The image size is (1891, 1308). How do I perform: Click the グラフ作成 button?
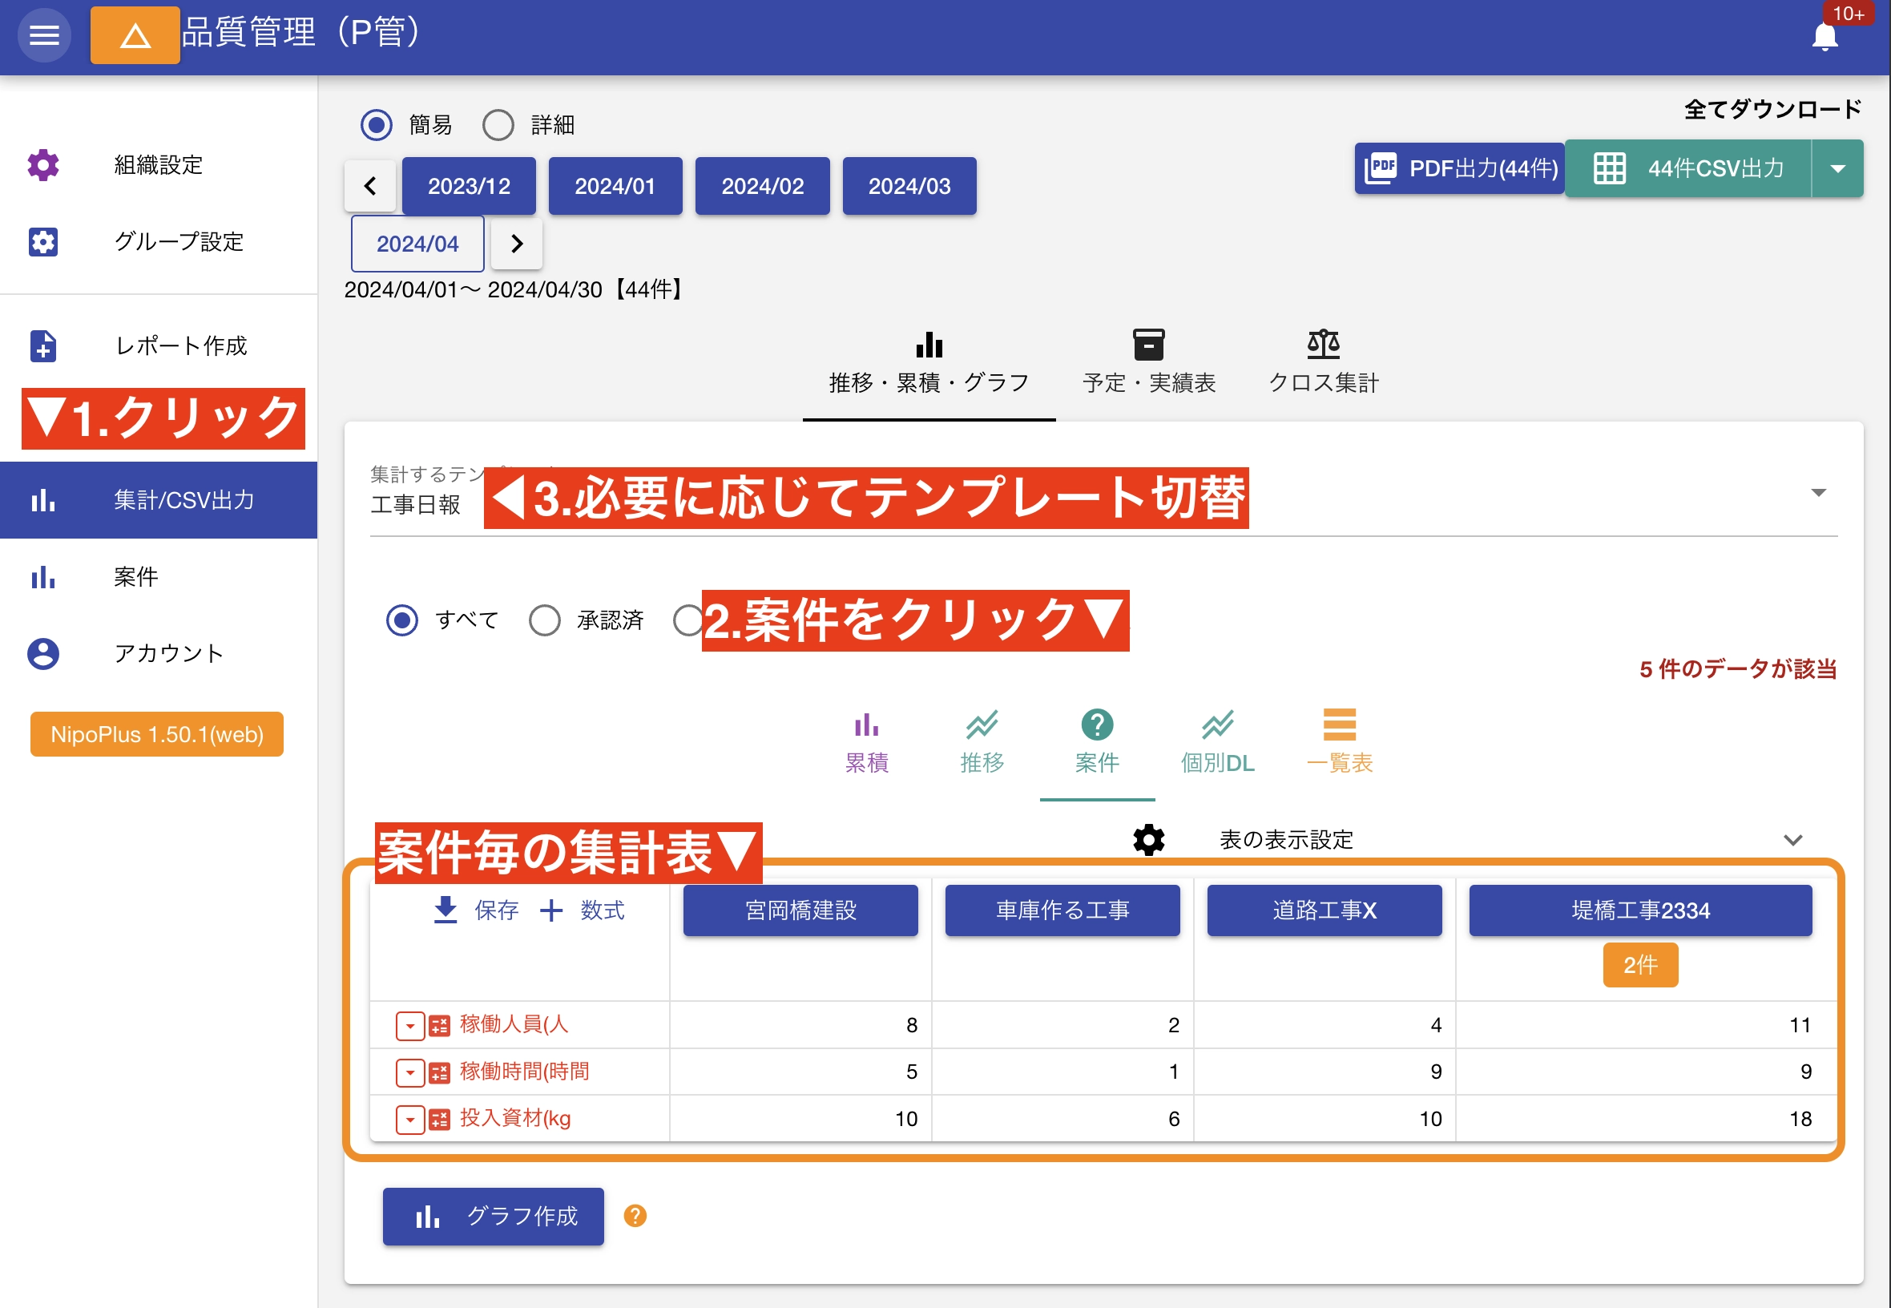[493, 1216]
